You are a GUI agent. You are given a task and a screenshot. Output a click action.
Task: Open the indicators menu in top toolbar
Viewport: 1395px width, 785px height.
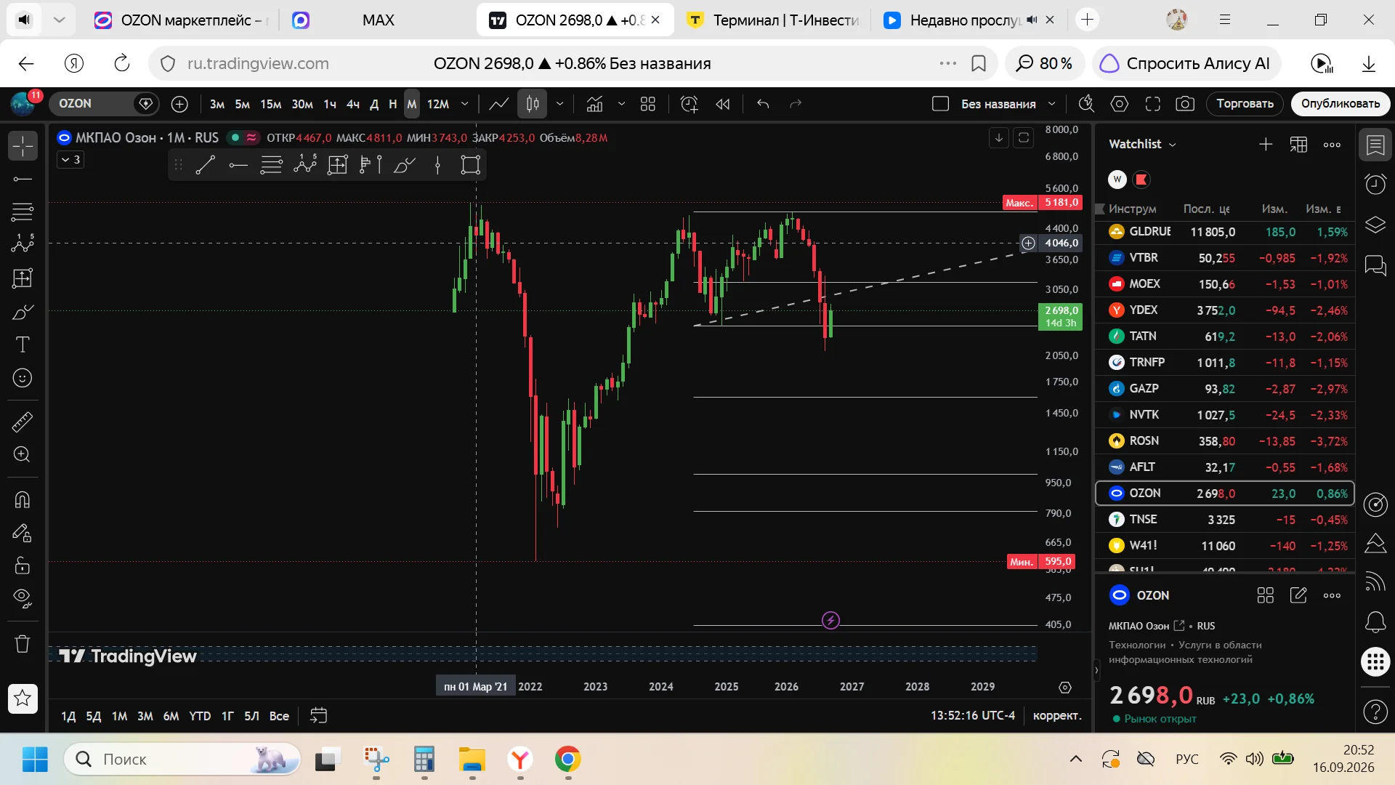point(595,104)
